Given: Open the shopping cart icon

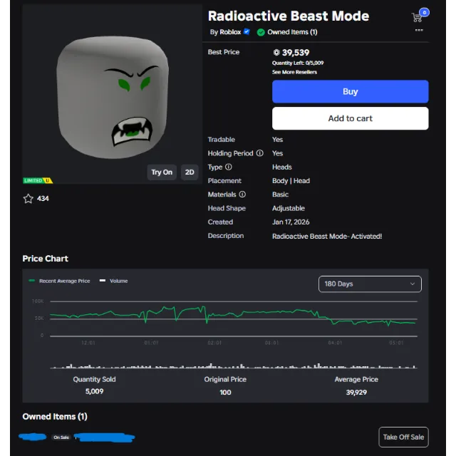Looking at the screenshot, I should pyautogui.click(x=417, y=17).
